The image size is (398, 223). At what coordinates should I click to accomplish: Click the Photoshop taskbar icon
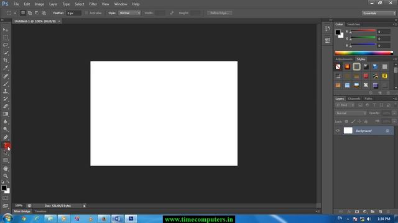tap(131, 219)
